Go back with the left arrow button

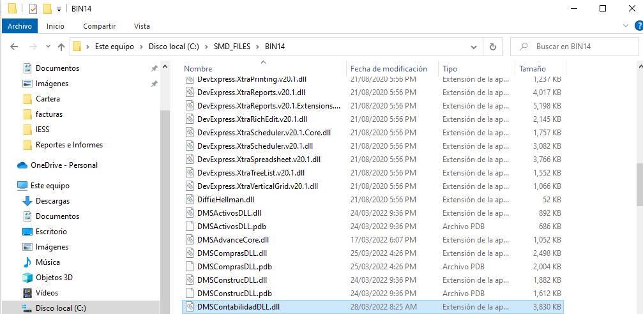14,47
